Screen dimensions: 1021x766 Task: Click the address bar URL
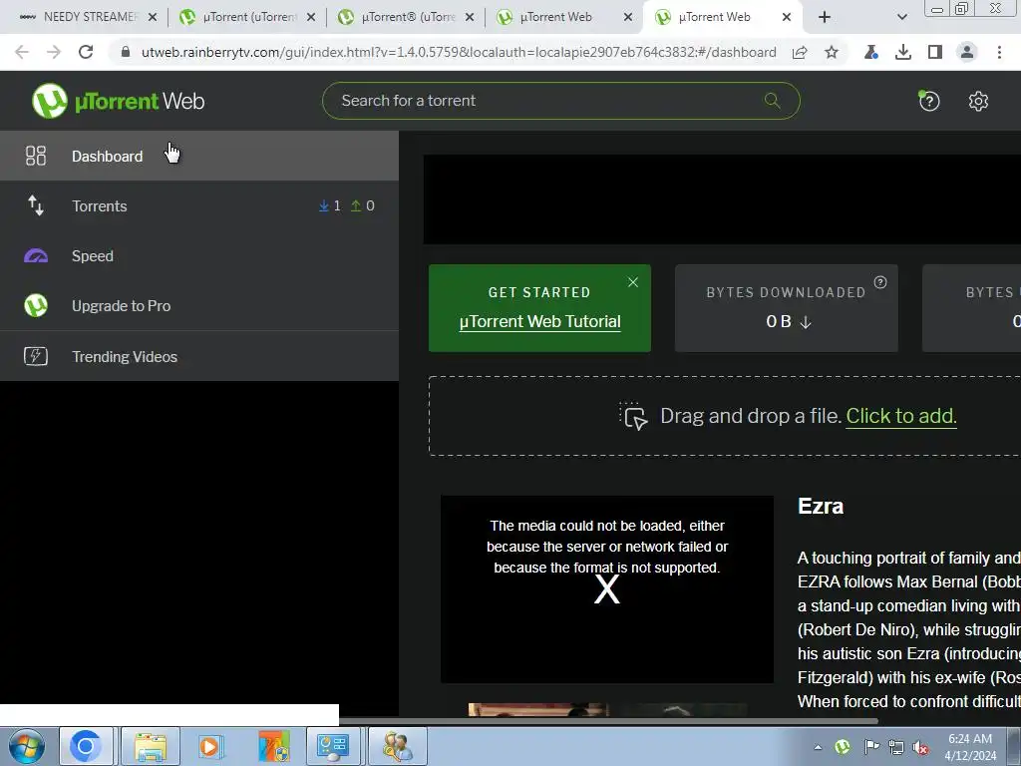[459, 52]
